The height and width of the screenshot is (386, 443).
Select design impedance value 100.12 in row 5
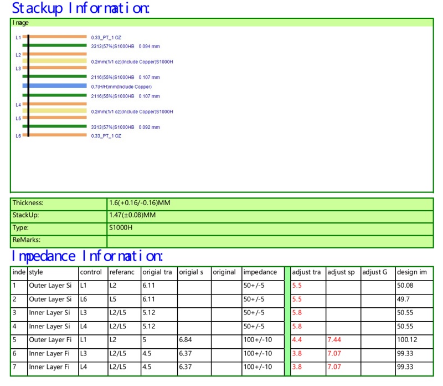(x=413, y=340)
